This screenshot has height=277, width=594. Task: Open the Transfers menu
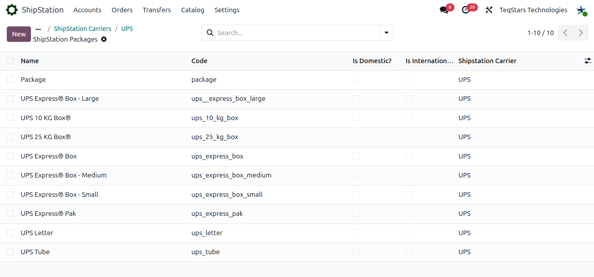157,10
